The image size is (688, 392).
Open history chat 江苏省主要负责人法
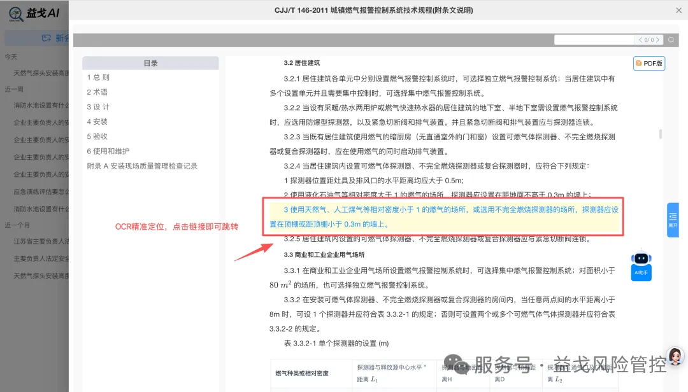click(41, 241)
